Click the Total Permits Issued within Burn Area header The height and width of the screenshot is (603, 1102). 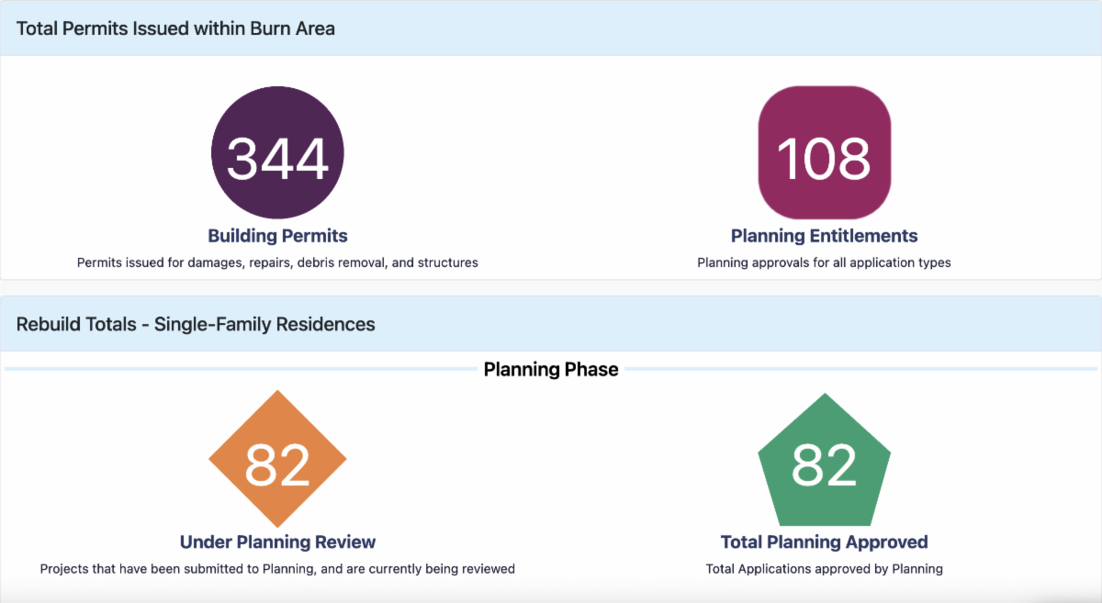tap(175, 28)
